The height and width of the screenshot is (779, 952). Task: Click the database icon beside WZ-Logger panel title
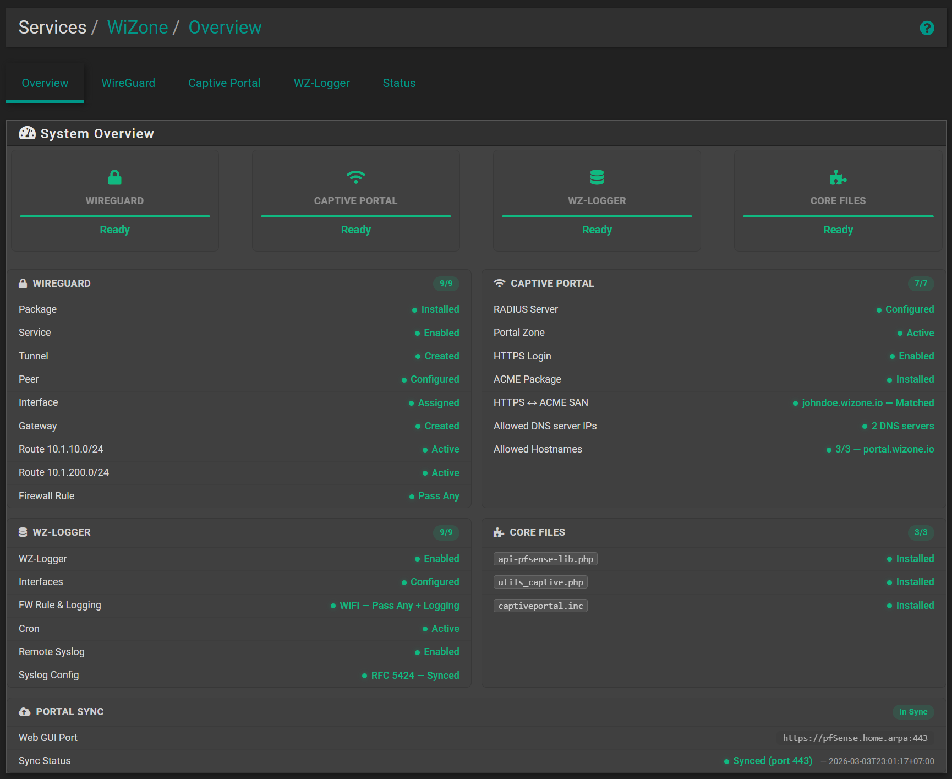[23, 532]
